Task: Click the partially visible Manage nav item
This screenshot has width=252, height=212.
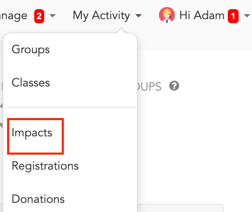Action: 13,16
